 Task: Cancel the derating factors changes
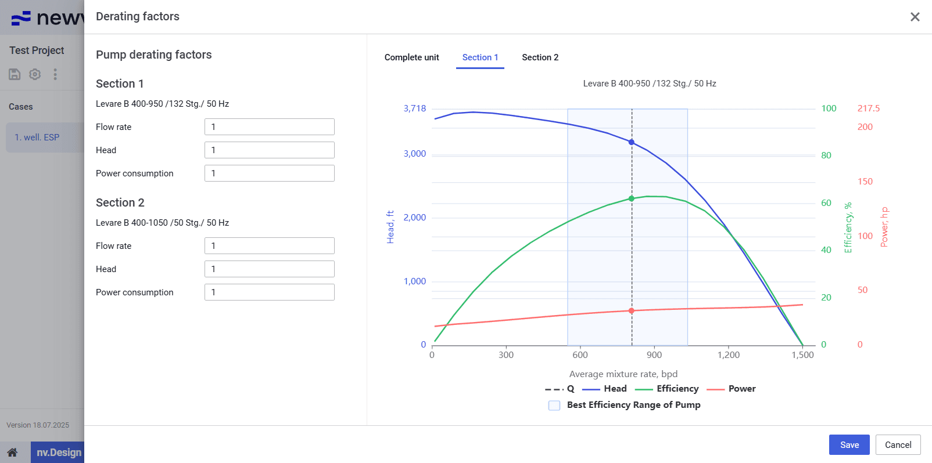898,444
